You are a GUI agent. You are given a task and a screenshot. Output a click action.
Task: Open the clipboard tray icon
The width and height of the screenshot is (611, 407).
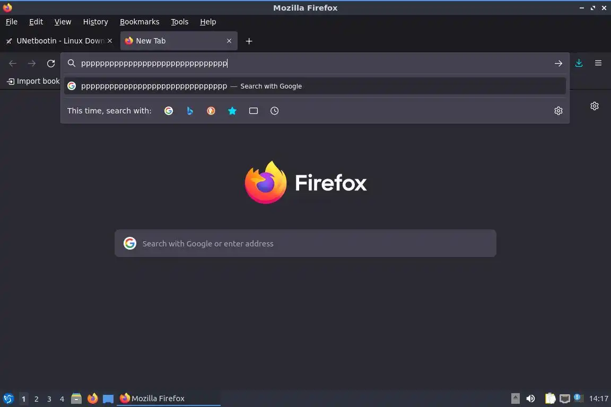coord(550,399)
